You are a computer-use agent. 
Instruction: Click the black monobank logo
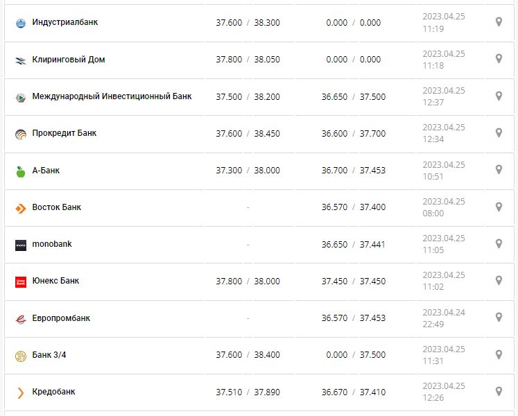(x=20, y=245)
